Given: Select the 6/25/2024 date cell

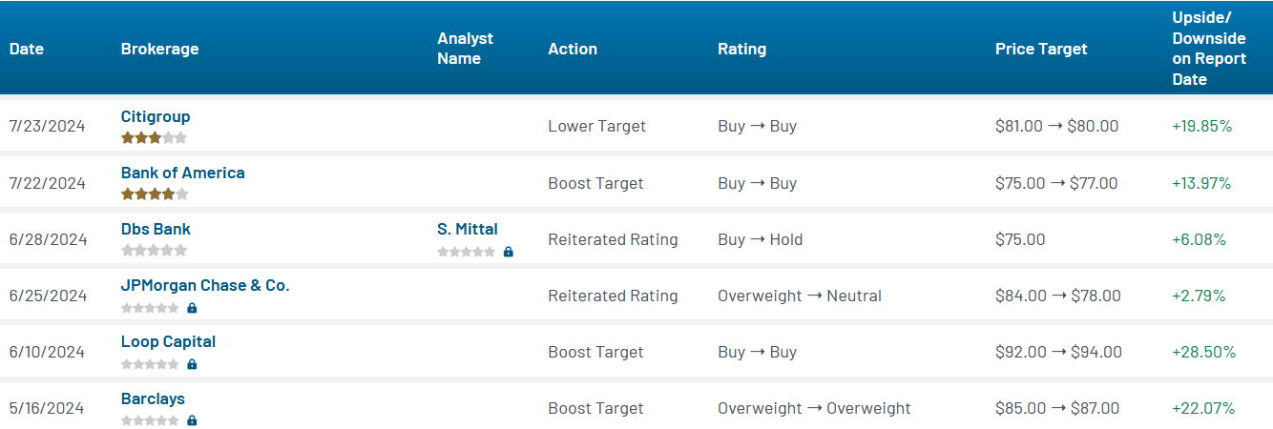Looking at the screenshot, I should pos(48,296).
